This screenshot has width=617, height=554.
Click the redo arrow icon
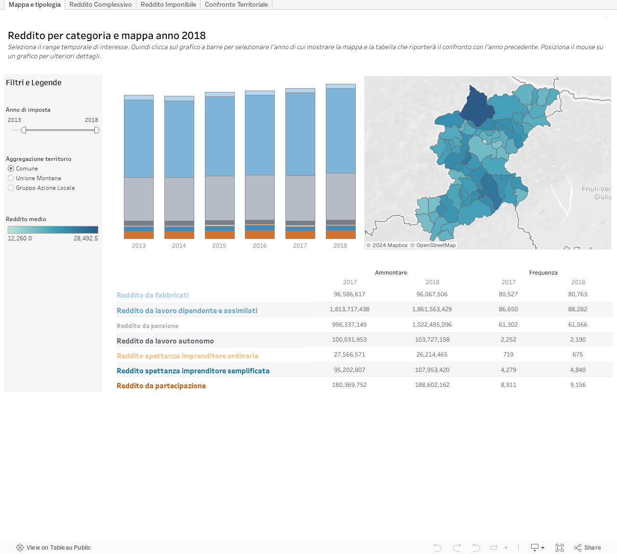coord(456,548)
